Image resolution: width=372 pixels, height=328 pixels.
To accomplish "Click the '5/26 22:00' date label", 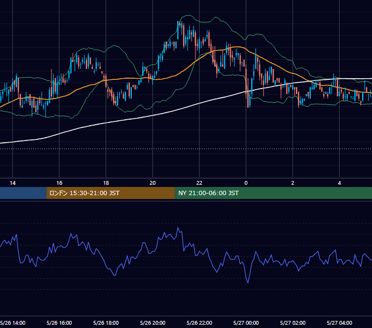I will [x=199, y=323].
